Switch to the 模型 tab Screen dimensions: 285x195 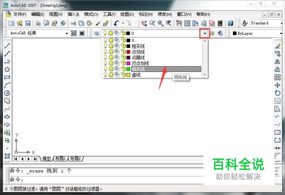point(47,159)
